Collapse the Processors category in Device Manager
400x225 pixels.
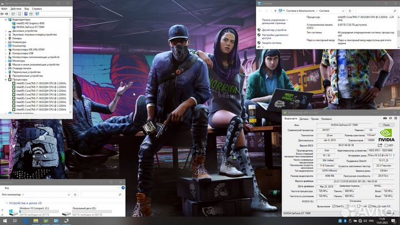[x=6, y=79]
